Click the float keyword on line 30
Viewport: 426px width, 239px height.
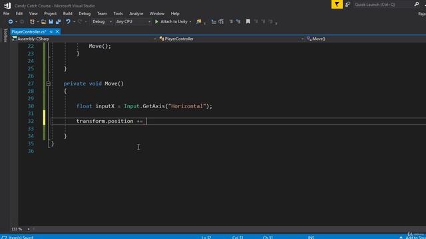[x=85, y=106]
